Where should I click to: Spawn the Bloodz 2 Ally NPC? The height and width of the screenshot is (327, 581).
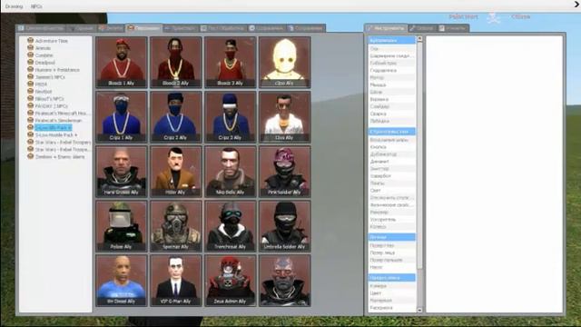point(175,62)
